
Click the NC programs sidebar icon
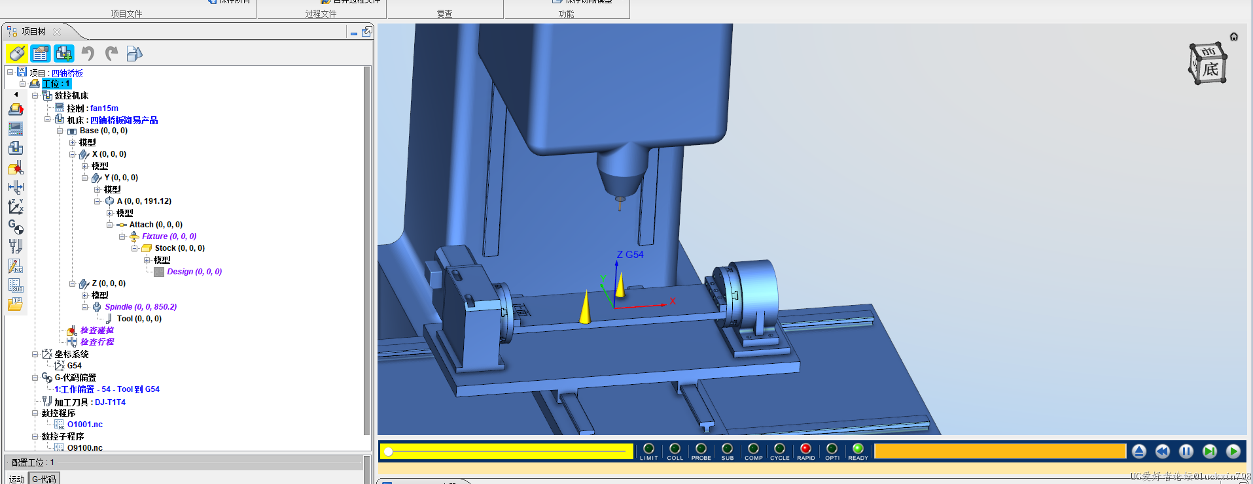coord(16,266)
